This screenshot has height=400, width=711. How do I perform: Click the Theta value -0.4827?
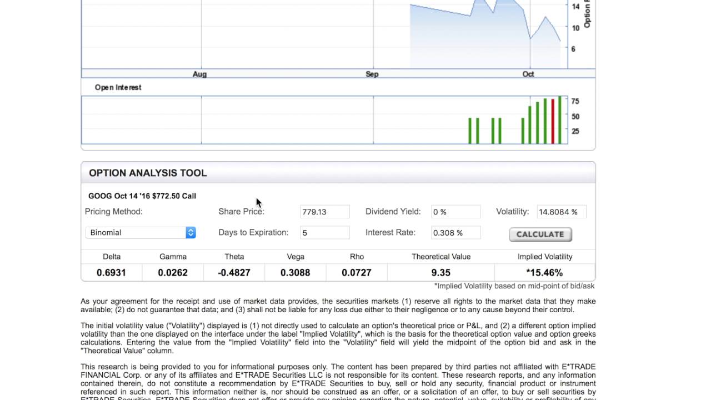tap(234, 273)
